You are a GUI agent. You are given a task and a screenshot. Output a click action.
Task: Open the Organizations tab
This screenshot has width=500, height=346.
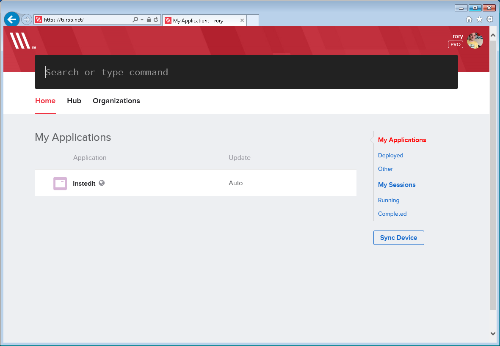(116, 101)
